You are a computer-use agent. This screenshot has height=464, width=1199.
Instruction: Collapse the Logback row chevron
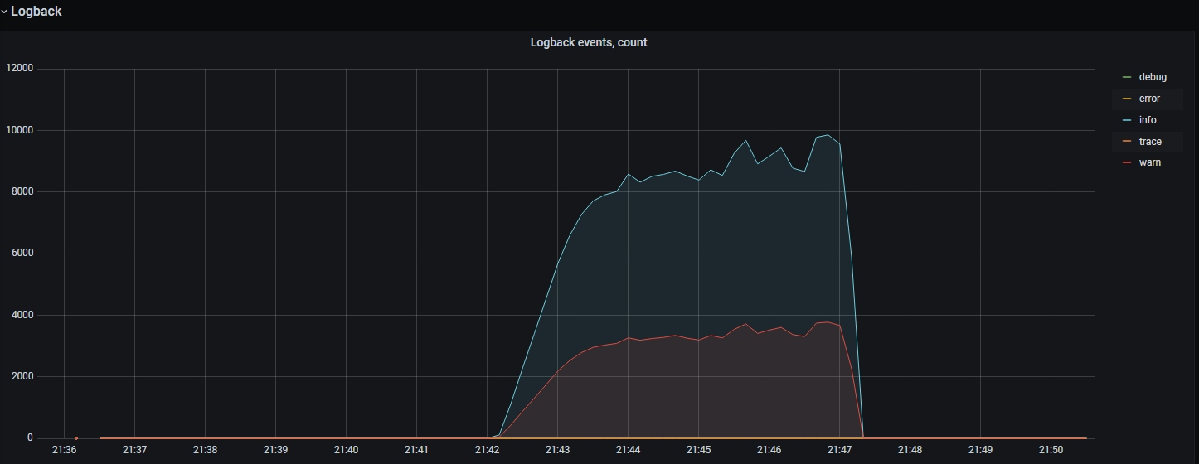click(5, 12)
